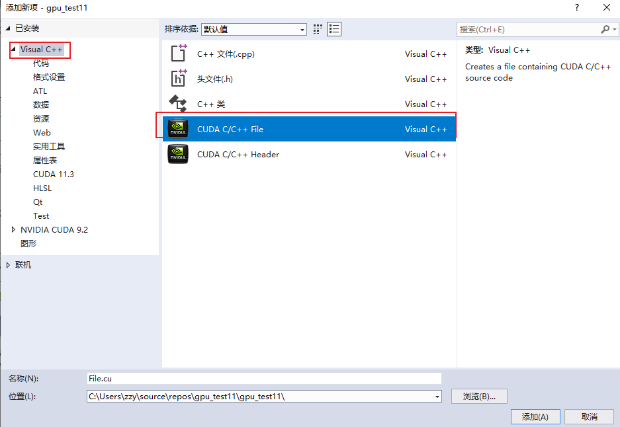620x427 pixels.
Task: Expand the NVIDIA CUDA 9.2 node
Action: tap(13, 229)
